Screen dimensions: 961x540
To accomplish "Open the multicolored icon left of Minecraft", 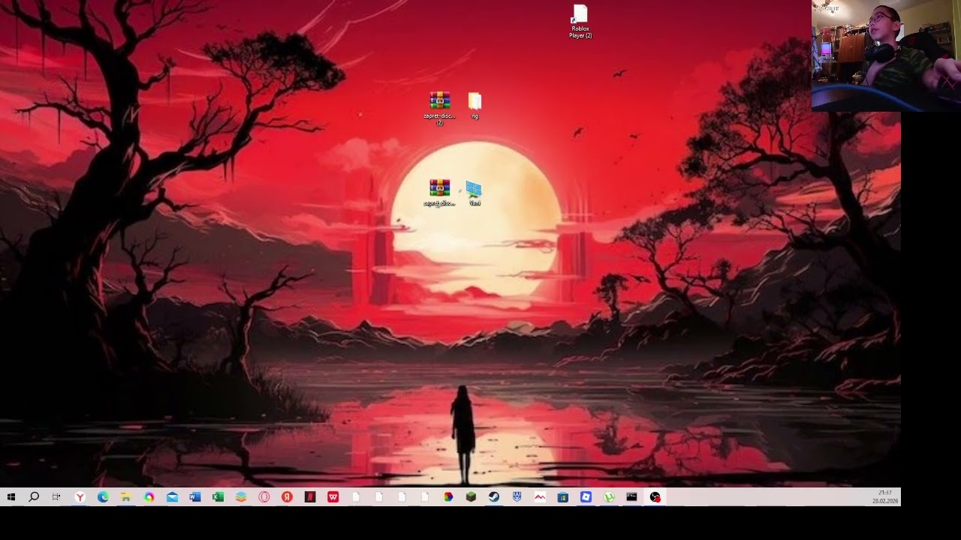I will (x=448, y=497).
